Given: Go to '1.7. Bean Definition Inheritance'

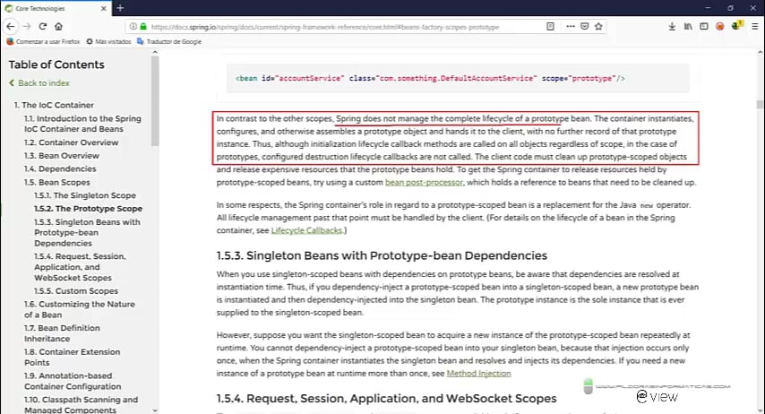Looking at the screenshot, I should 62,333.
